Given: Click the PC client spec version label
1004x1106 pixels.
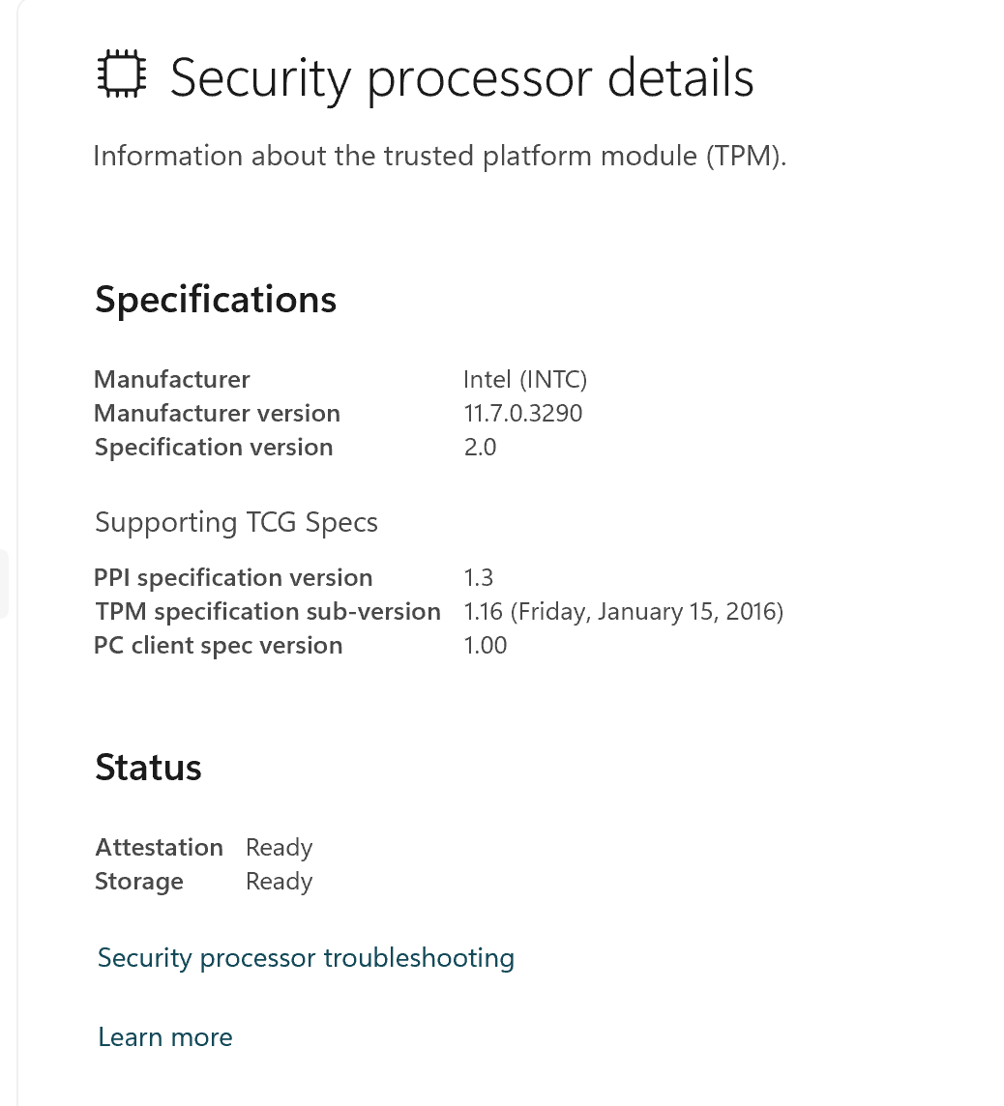Looking at the screenshot, I should coord(219,645).
